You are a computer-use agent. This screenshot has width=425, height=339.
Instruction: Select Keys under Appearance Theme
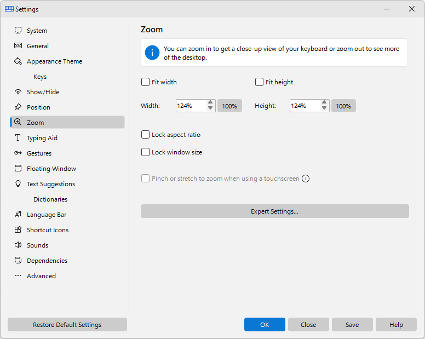[67, 77]
